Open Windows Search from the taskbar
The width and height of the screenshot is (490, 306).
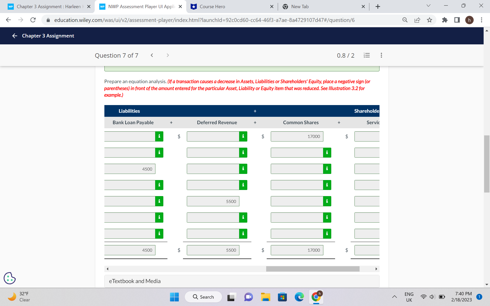(x=203, y=297)
